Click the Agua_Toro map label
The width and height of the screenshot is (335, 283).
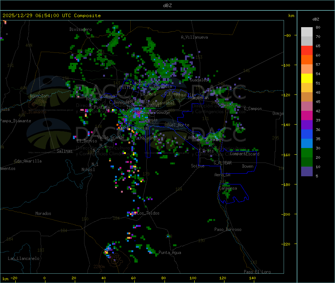pyautogui.click(x=40, y=96)
